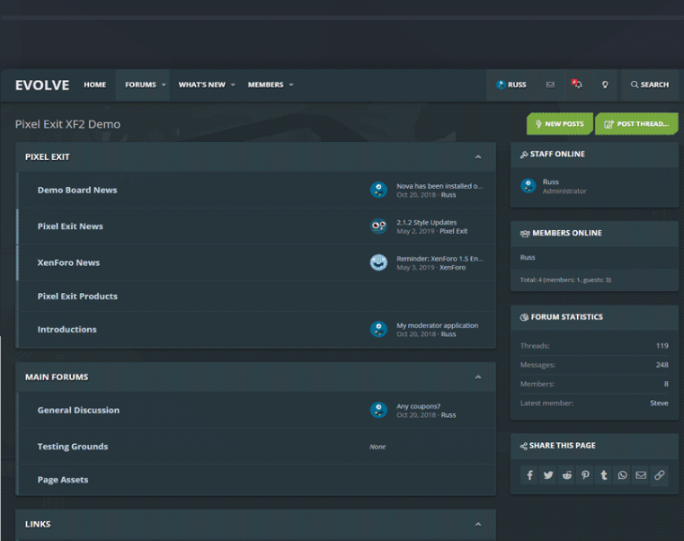Open the XenForo News forum
The image size is (684, 541).
click(x=68, y=262)
